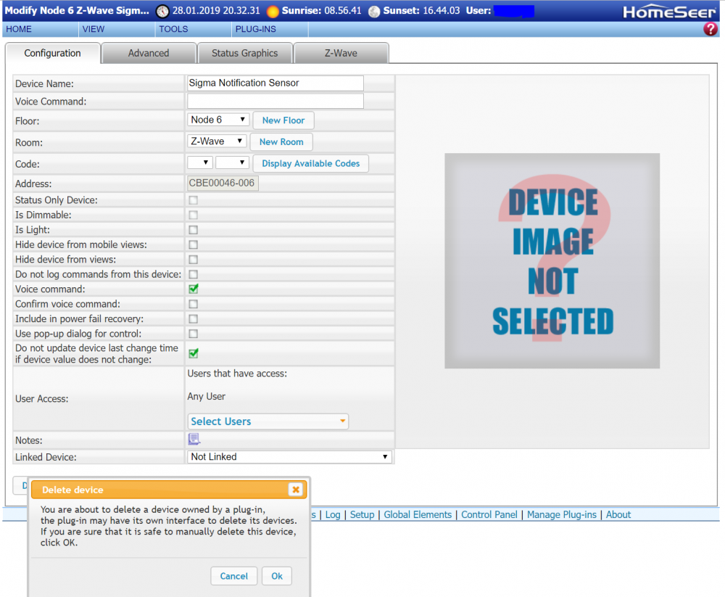Check the Is Light checkbox
Screen dimensions: 725x597
point(194,230)
